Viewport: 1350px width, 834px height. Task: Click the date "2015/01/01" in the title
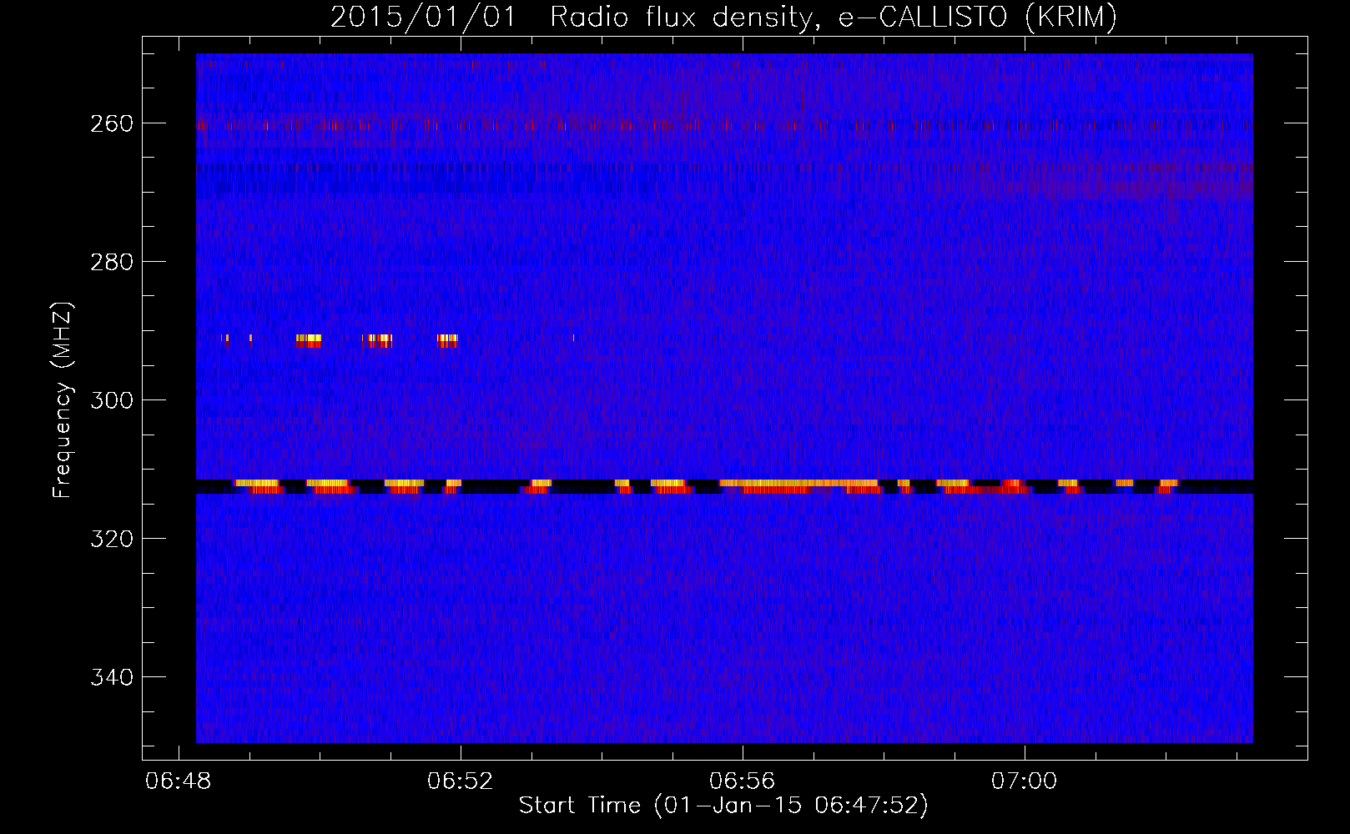[x=424, y=18]
